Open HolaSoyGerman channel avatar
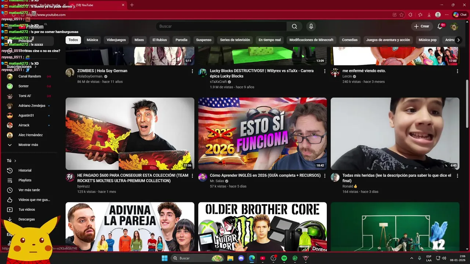 coord(70,73)
